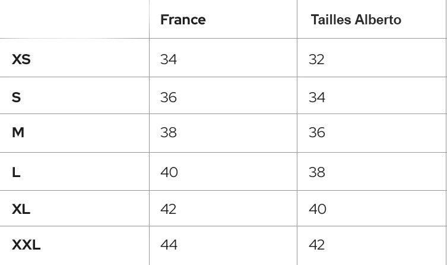Click France size 40 in L row

click(x=169, y=172)
